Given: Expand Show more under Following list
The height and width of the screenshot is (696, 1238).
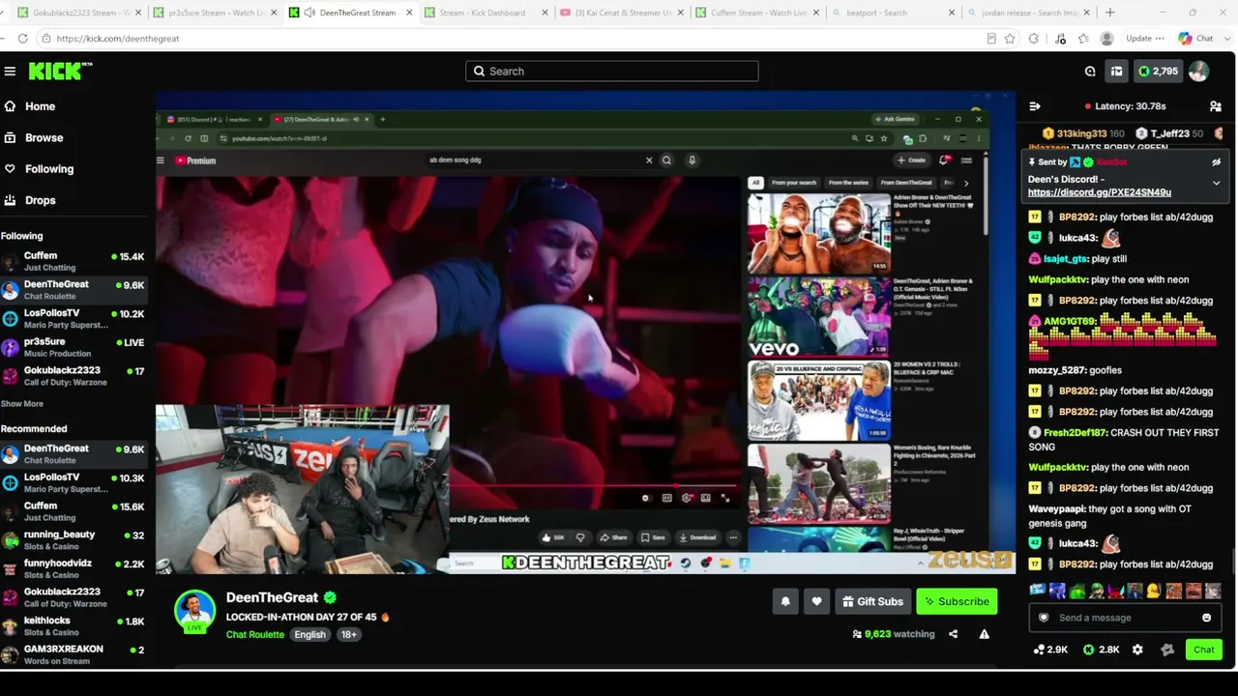Looking at the screenshot, I should 21,404.
